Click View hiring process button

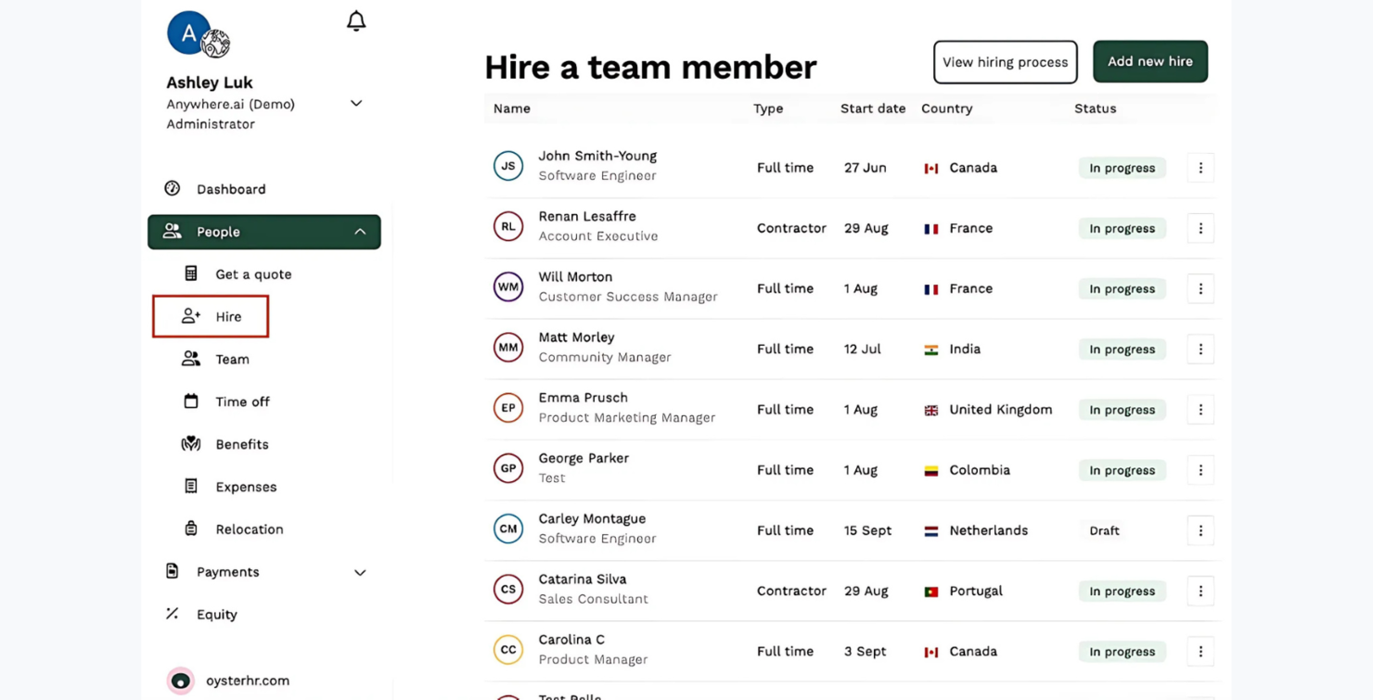pyautogui.click(x=1006, y=62)
